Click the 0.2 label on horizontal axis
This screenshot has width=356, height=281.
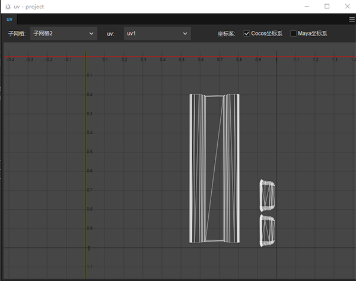pos(124,60)
